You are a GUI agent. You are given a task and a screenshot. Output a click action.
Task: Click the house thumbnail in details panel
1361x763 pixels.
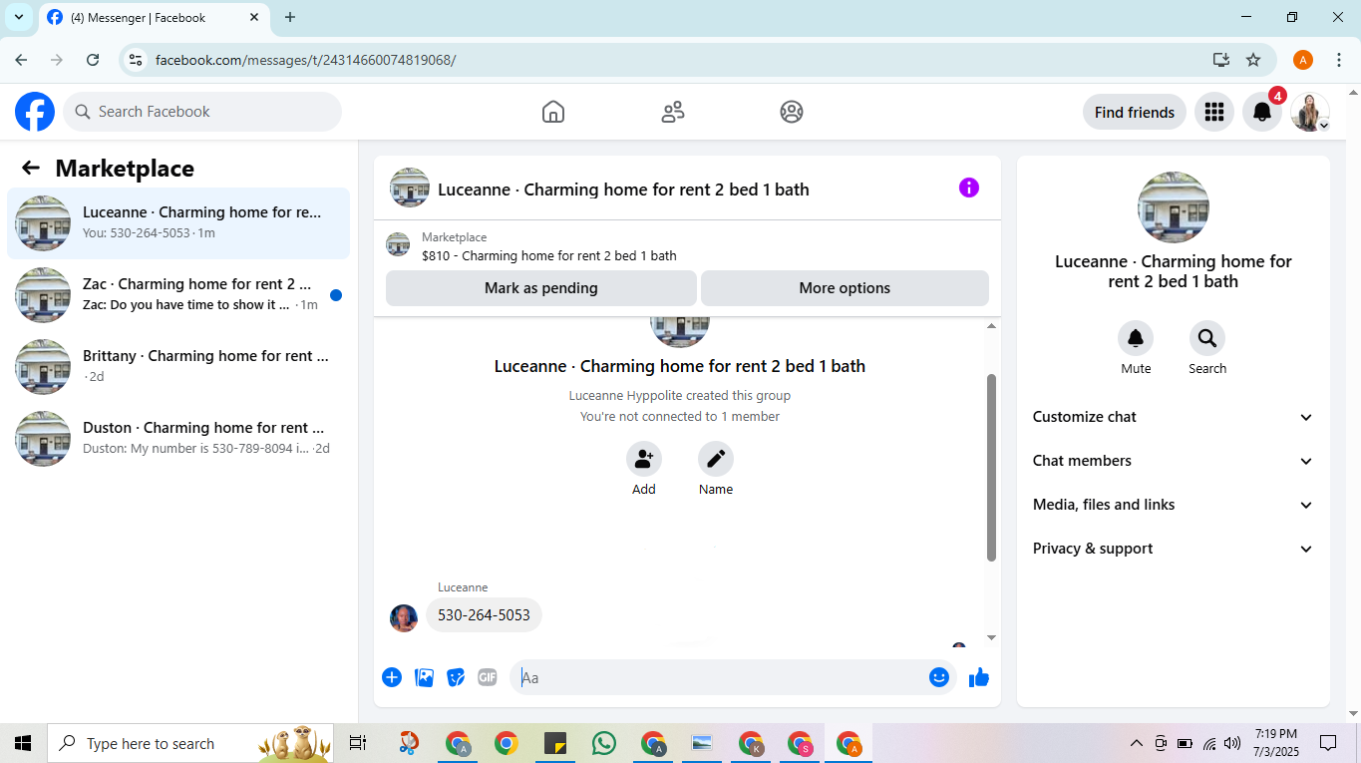click(x=1174, y=207)
